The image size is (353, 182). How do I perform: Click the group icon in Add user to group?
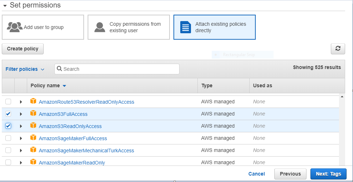[x=15, y=27]
